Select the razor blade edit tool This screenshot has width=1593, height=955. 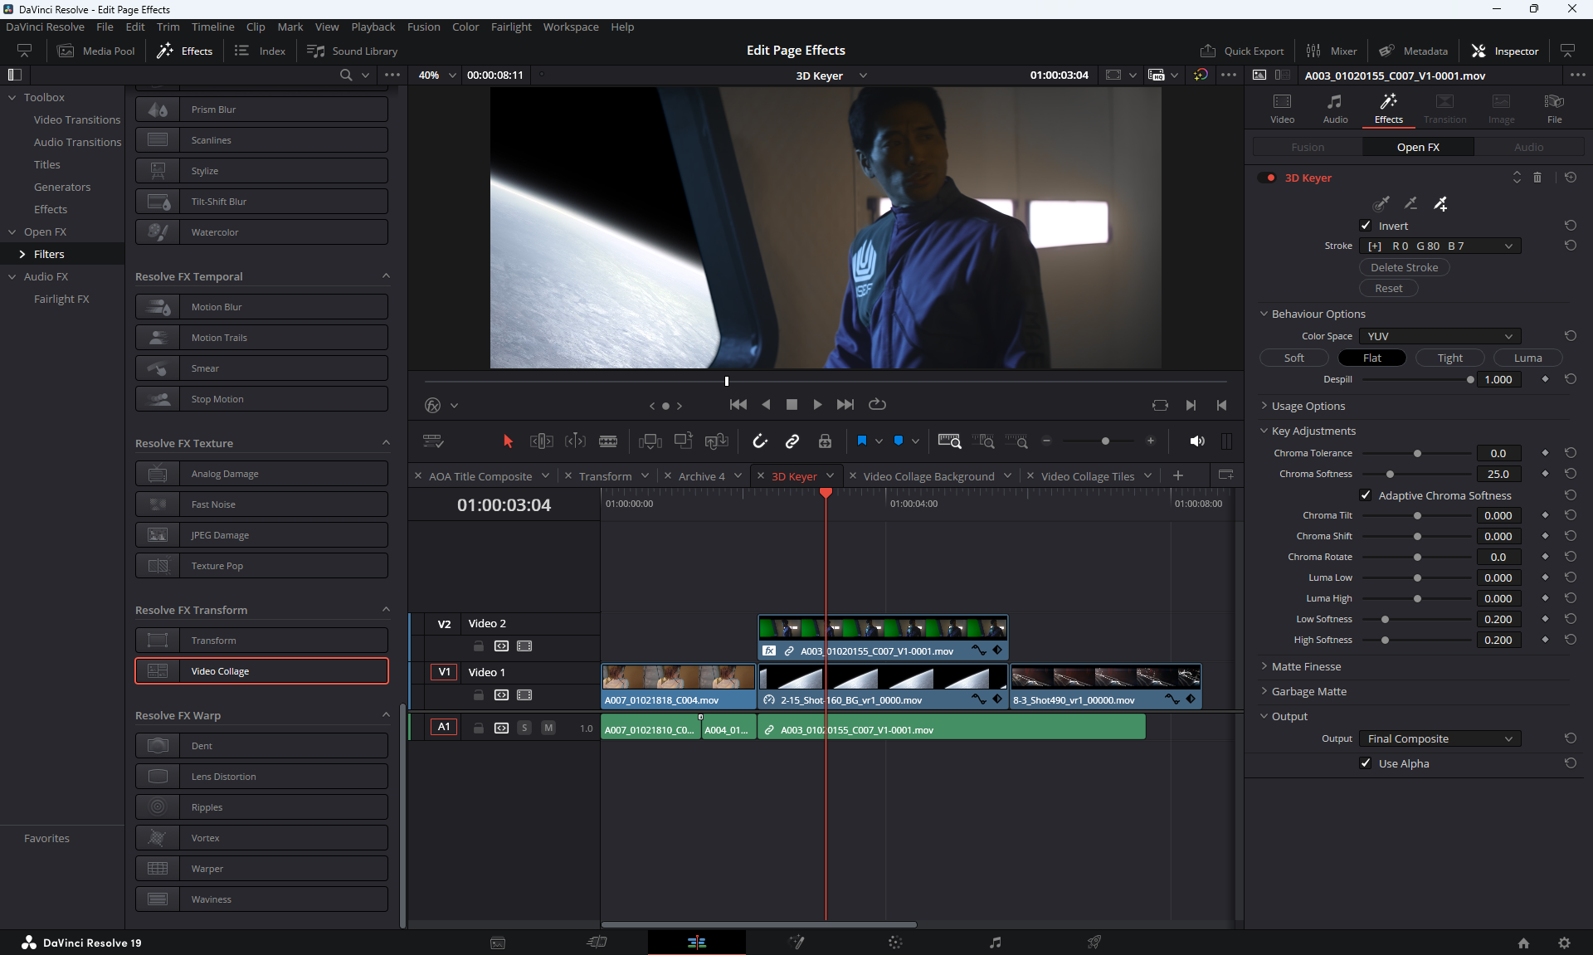click(x=608, y=441)
